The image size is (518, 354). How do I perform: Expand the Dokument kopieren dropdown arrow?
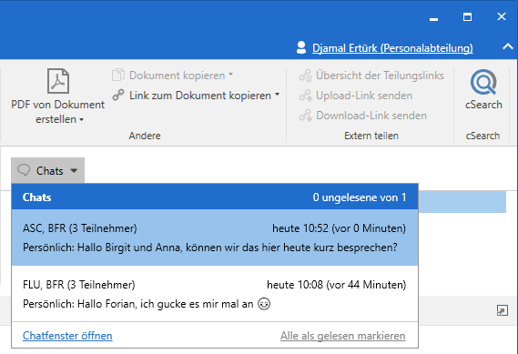[x=230, y=75]
